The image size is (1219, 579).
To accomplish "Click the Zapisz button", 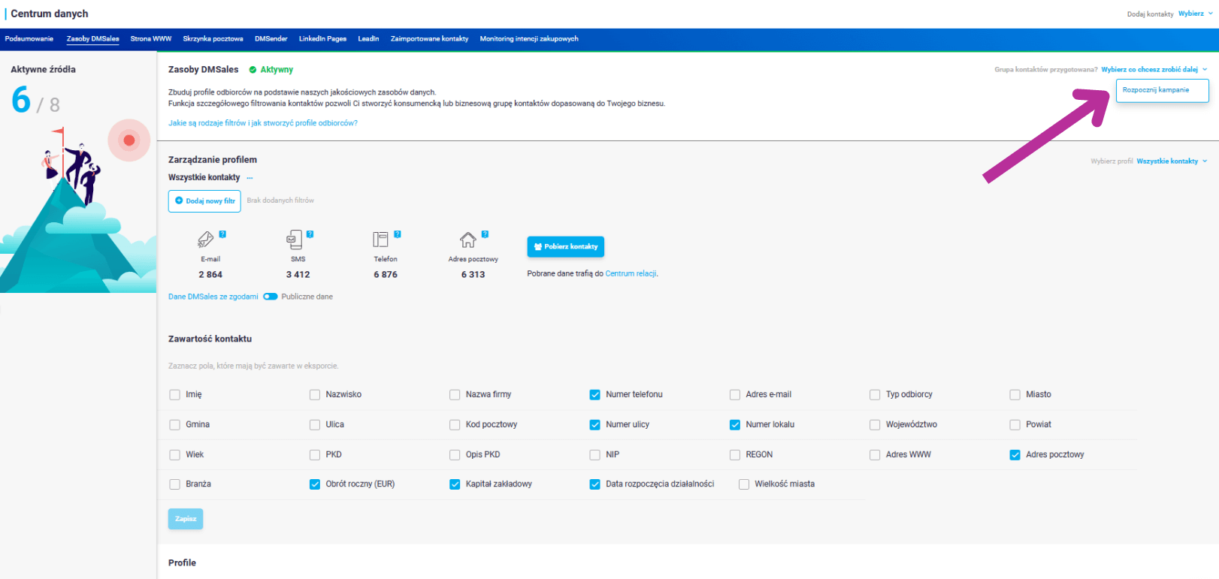I will point(186,519).
